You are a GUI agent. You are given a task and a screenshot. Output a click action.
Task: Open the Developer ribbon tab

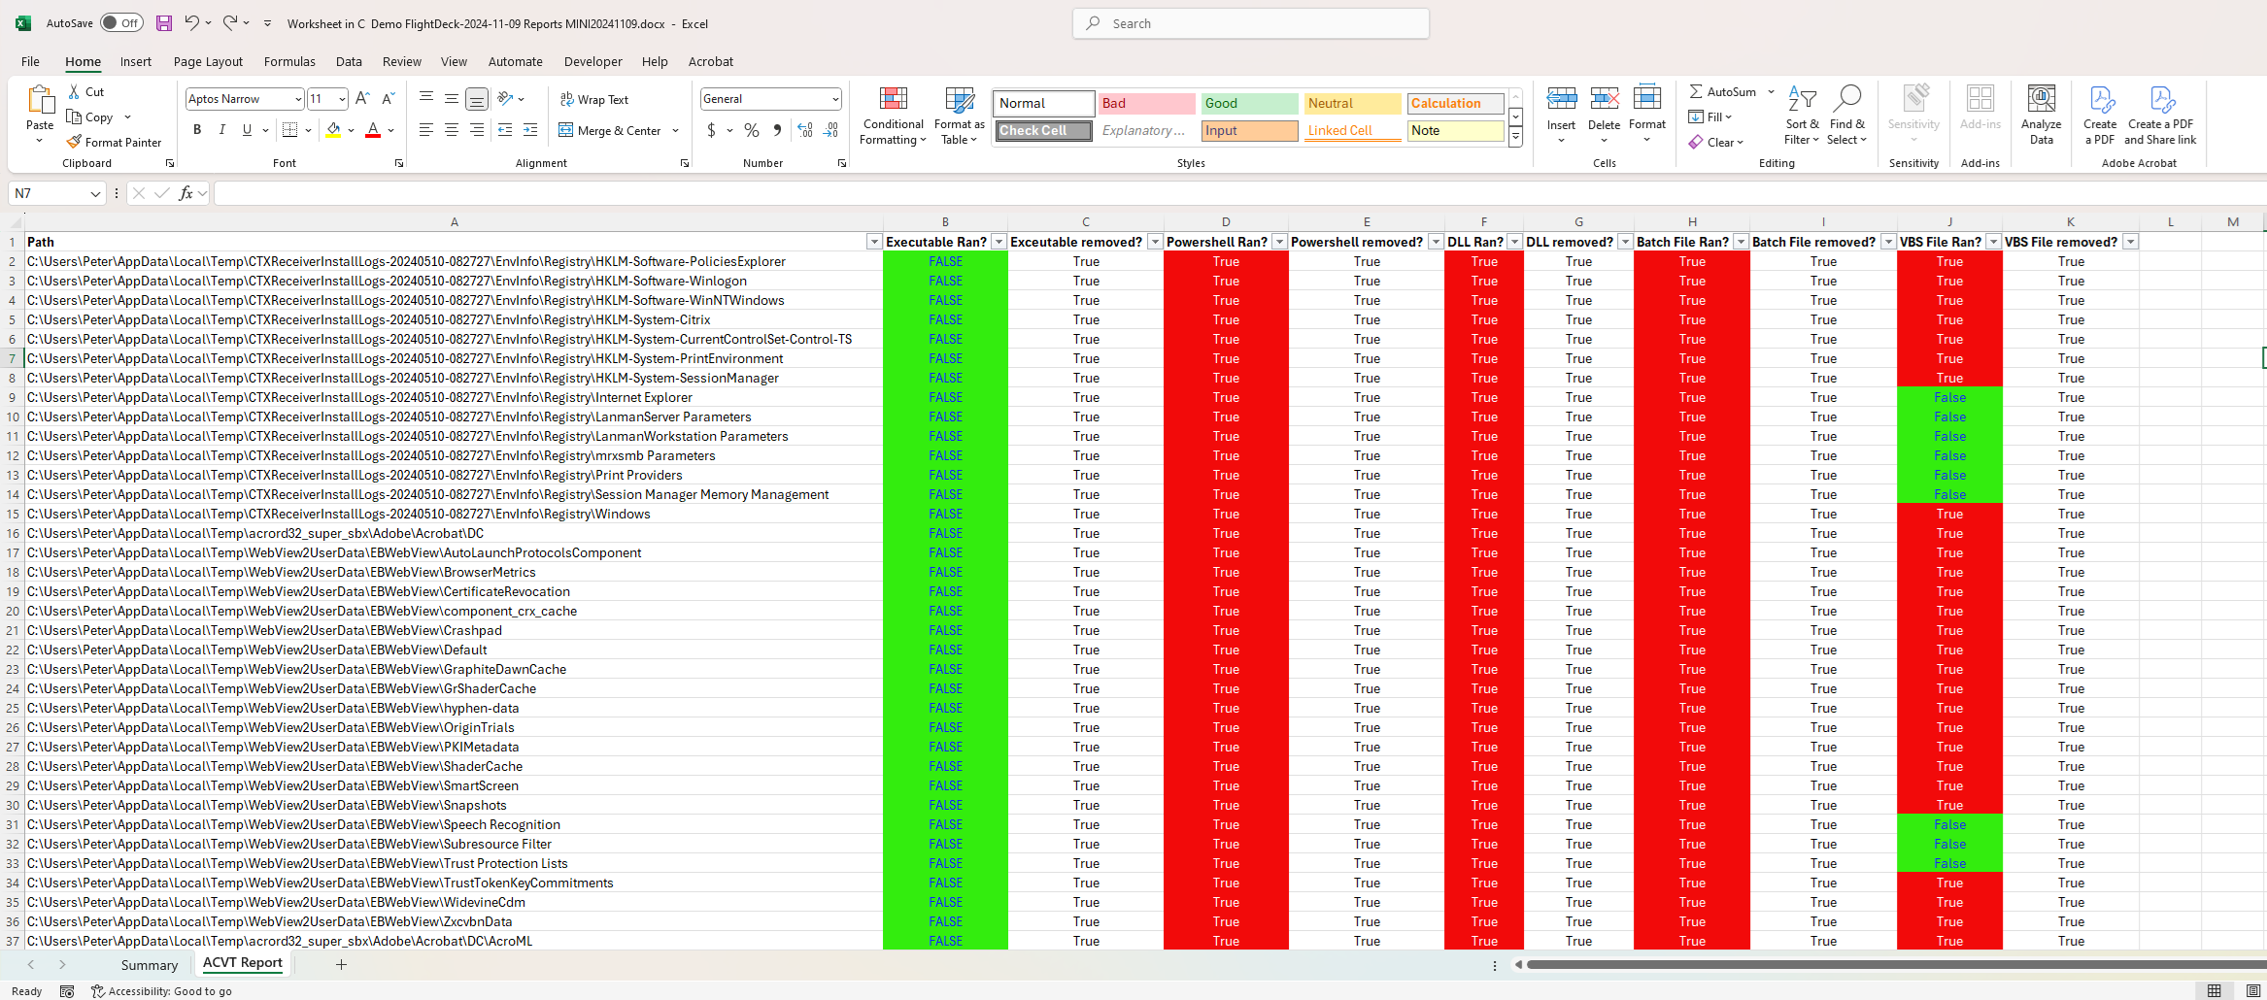coord(592,61)
